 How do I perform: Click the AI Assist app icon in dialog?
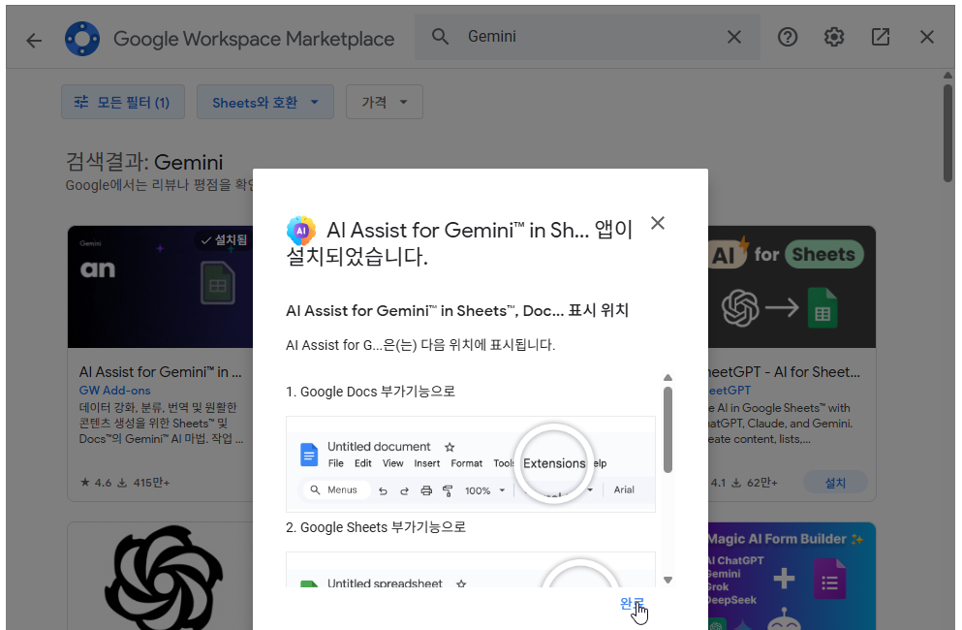click(301, 231)
